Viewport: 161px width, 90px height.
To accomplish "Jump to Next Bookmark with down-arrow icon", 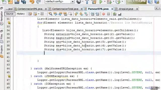I will [x=81, y=14].
